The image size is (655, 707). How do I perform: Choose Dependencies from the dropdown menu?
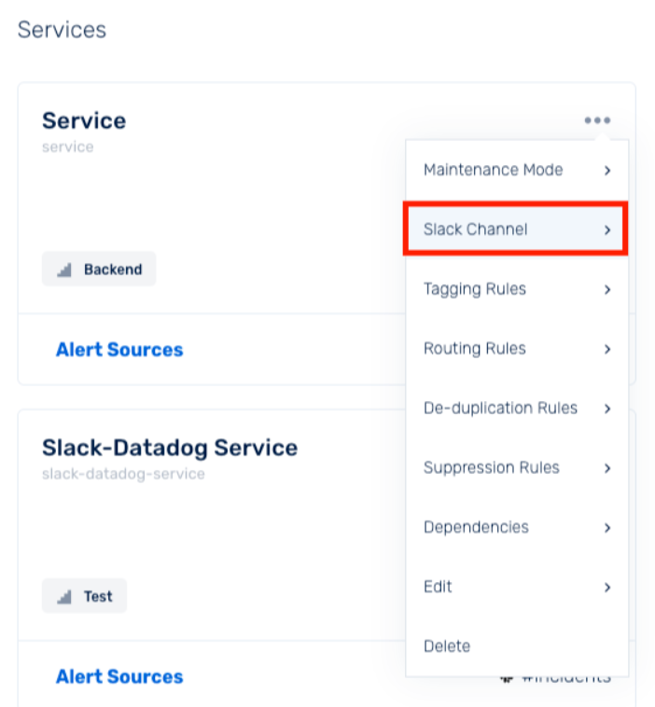coord(517,527)
